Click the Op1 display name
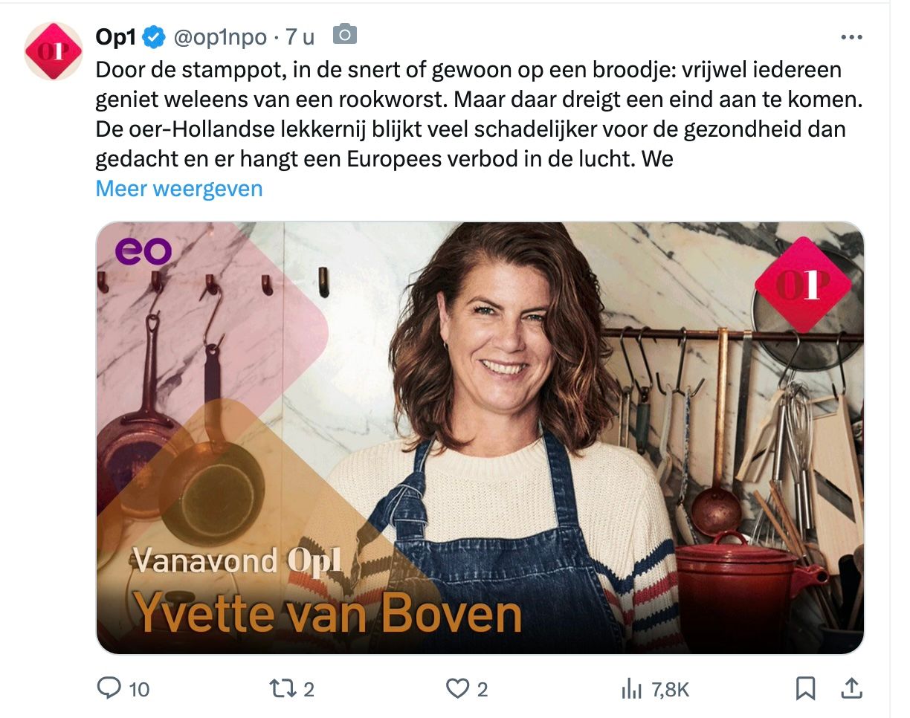Viewport: 910px width, 718px height. (x=116, y=36)
